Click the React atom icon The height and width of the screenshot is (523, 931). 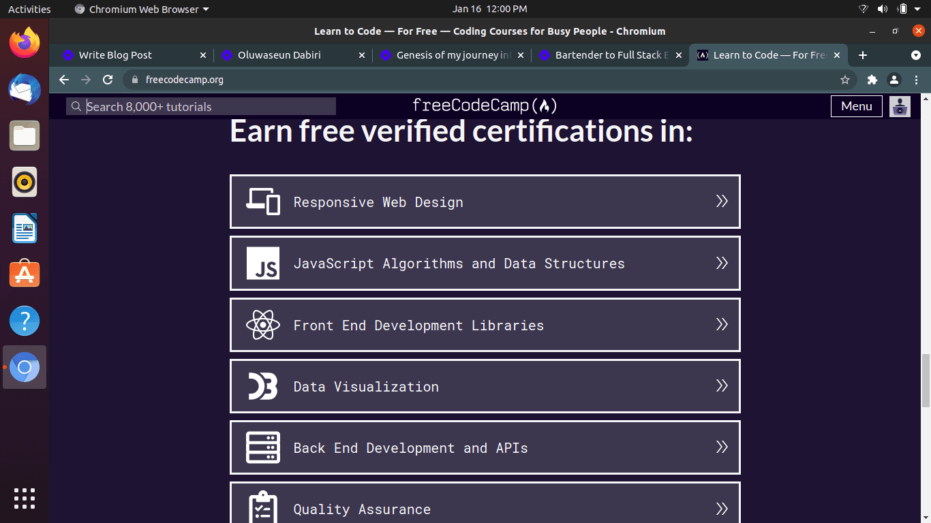[x=263, y=325]
